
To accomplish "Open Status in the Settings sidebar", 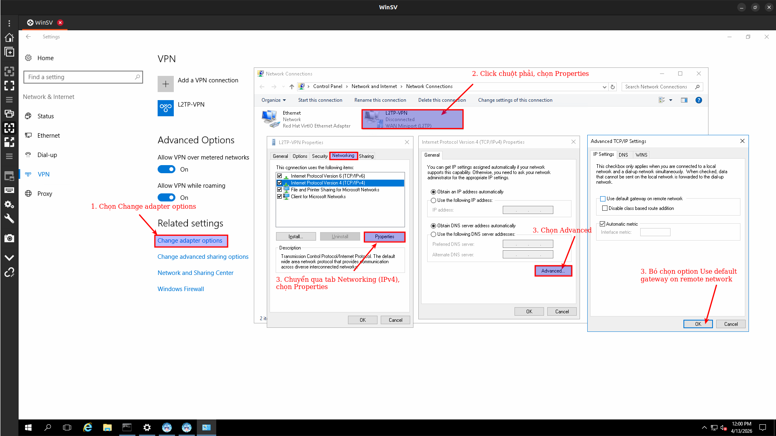I will pyautogui.click(x=46, y=116).
